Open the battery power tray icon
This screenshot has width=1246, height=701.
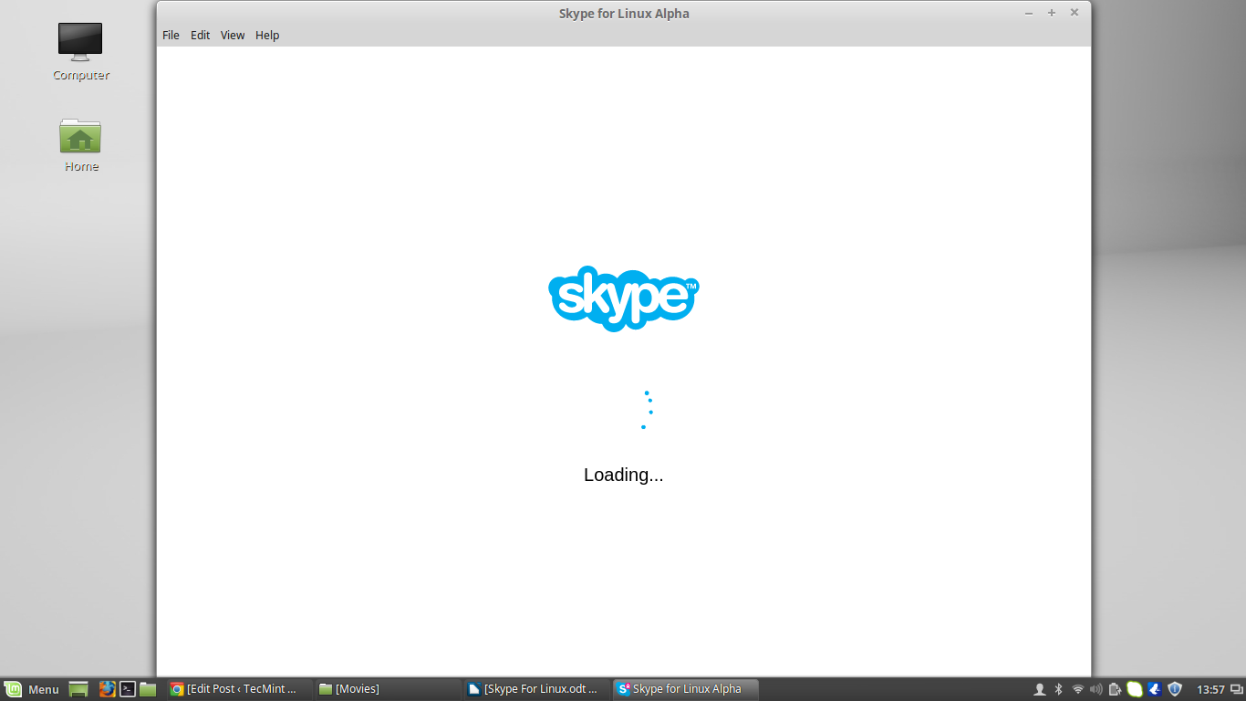pyautogui.click(x=1115, y=689)
